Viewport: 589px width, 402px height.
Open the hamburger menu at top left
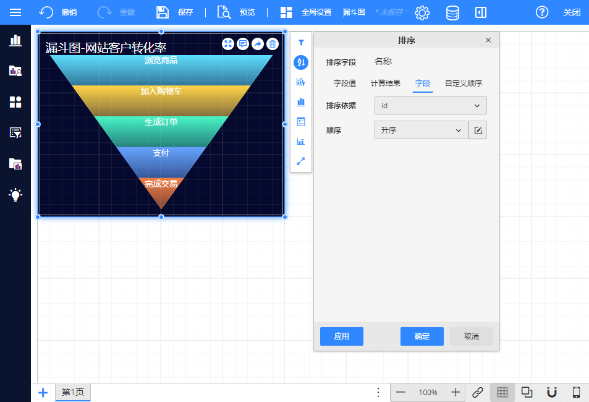(15, 12)
